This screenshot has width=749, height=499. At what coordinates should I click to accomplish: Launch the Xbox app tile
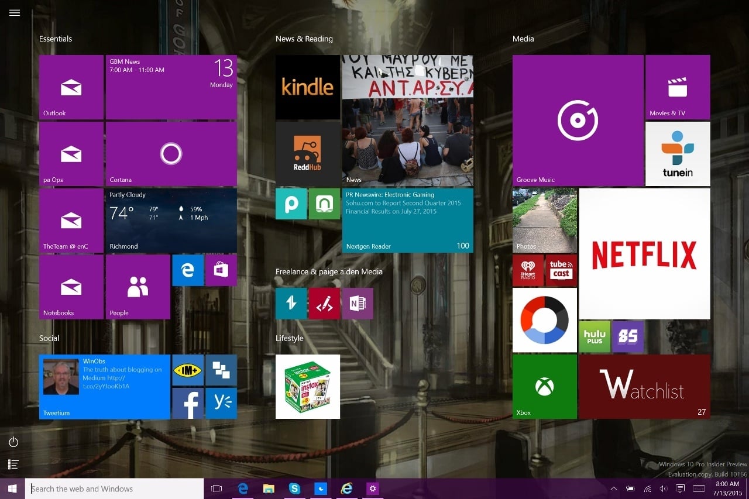[x=544, y=387]
